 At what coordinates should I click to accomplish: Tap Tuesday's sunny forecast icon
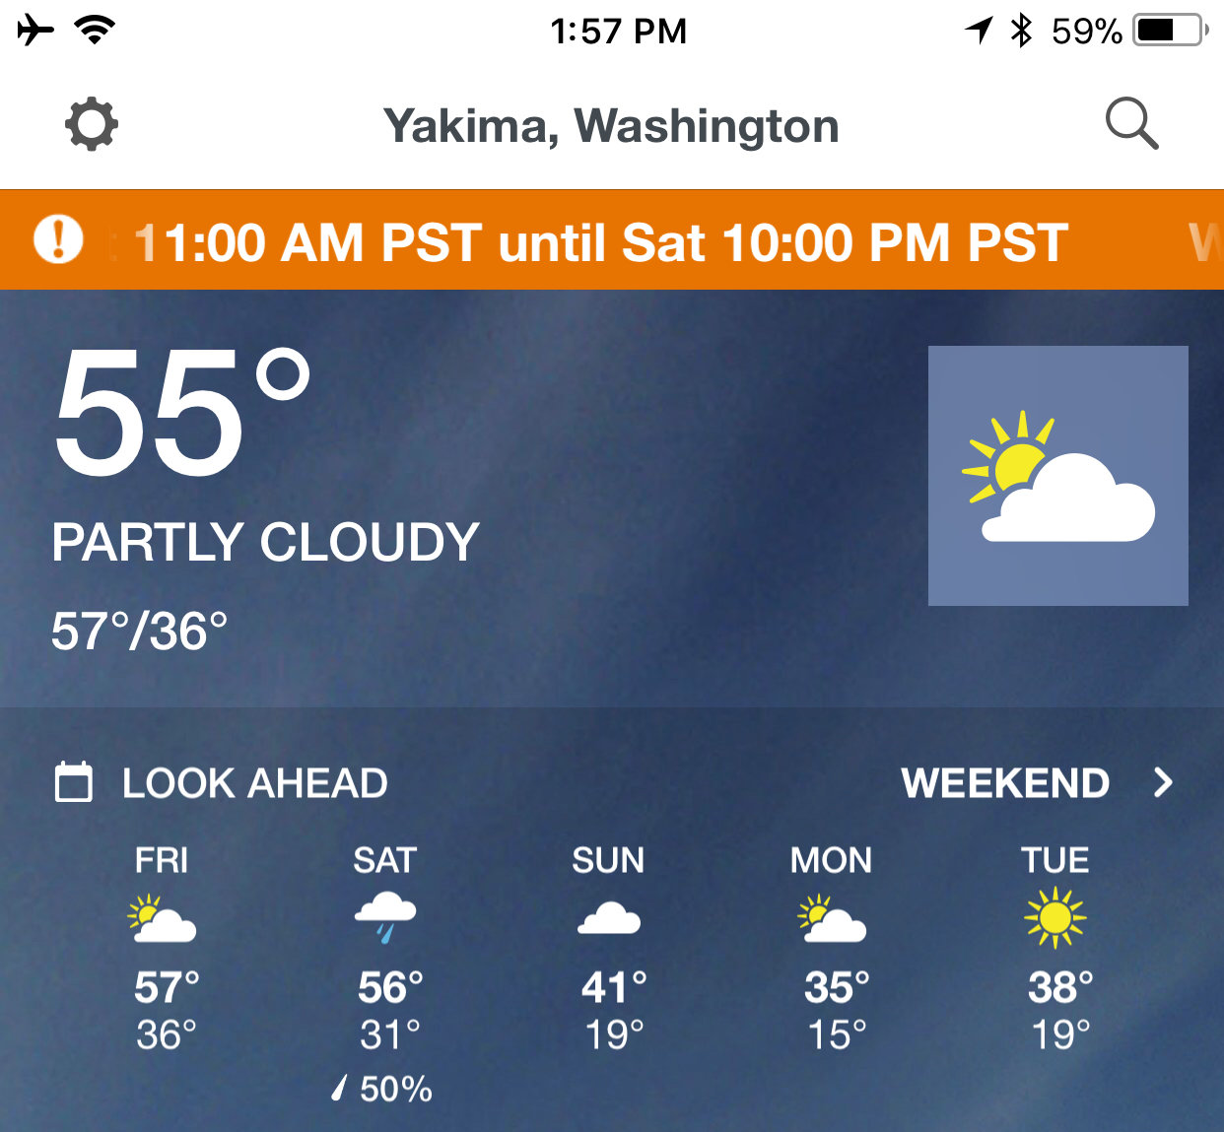[1054, 918]
